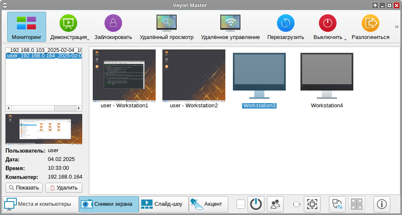Click Показать to view screenshot

pyautogui.click(x=24, y=188)
